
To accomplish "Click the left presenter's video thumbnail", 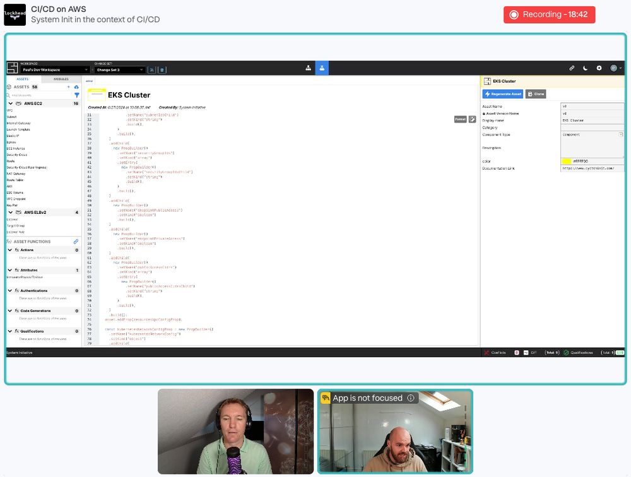I will point(235,431).
